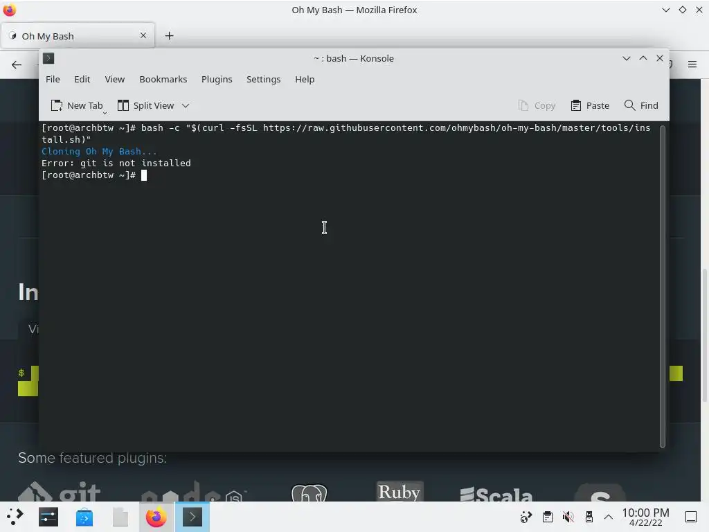The width and height of the screenshot is (709, 532).
Task: Click the Firefox logo in title bar
Action: click(10, 10)
